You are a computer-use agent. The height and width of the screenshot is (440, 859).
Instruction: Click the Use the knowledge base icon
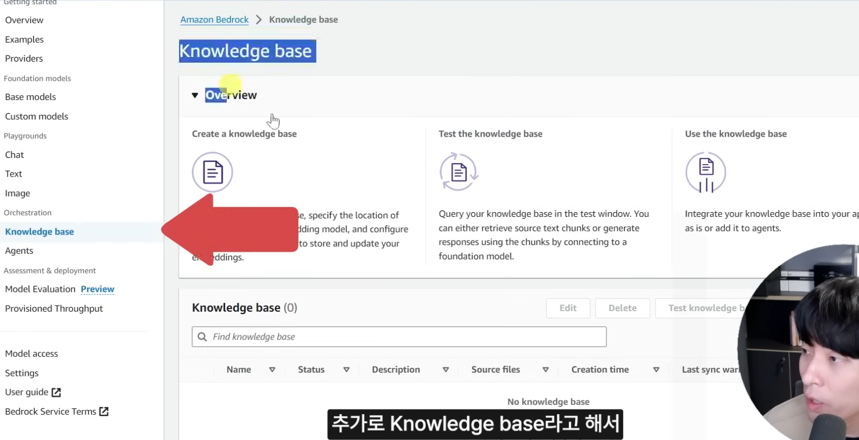(x=706, y=172)
